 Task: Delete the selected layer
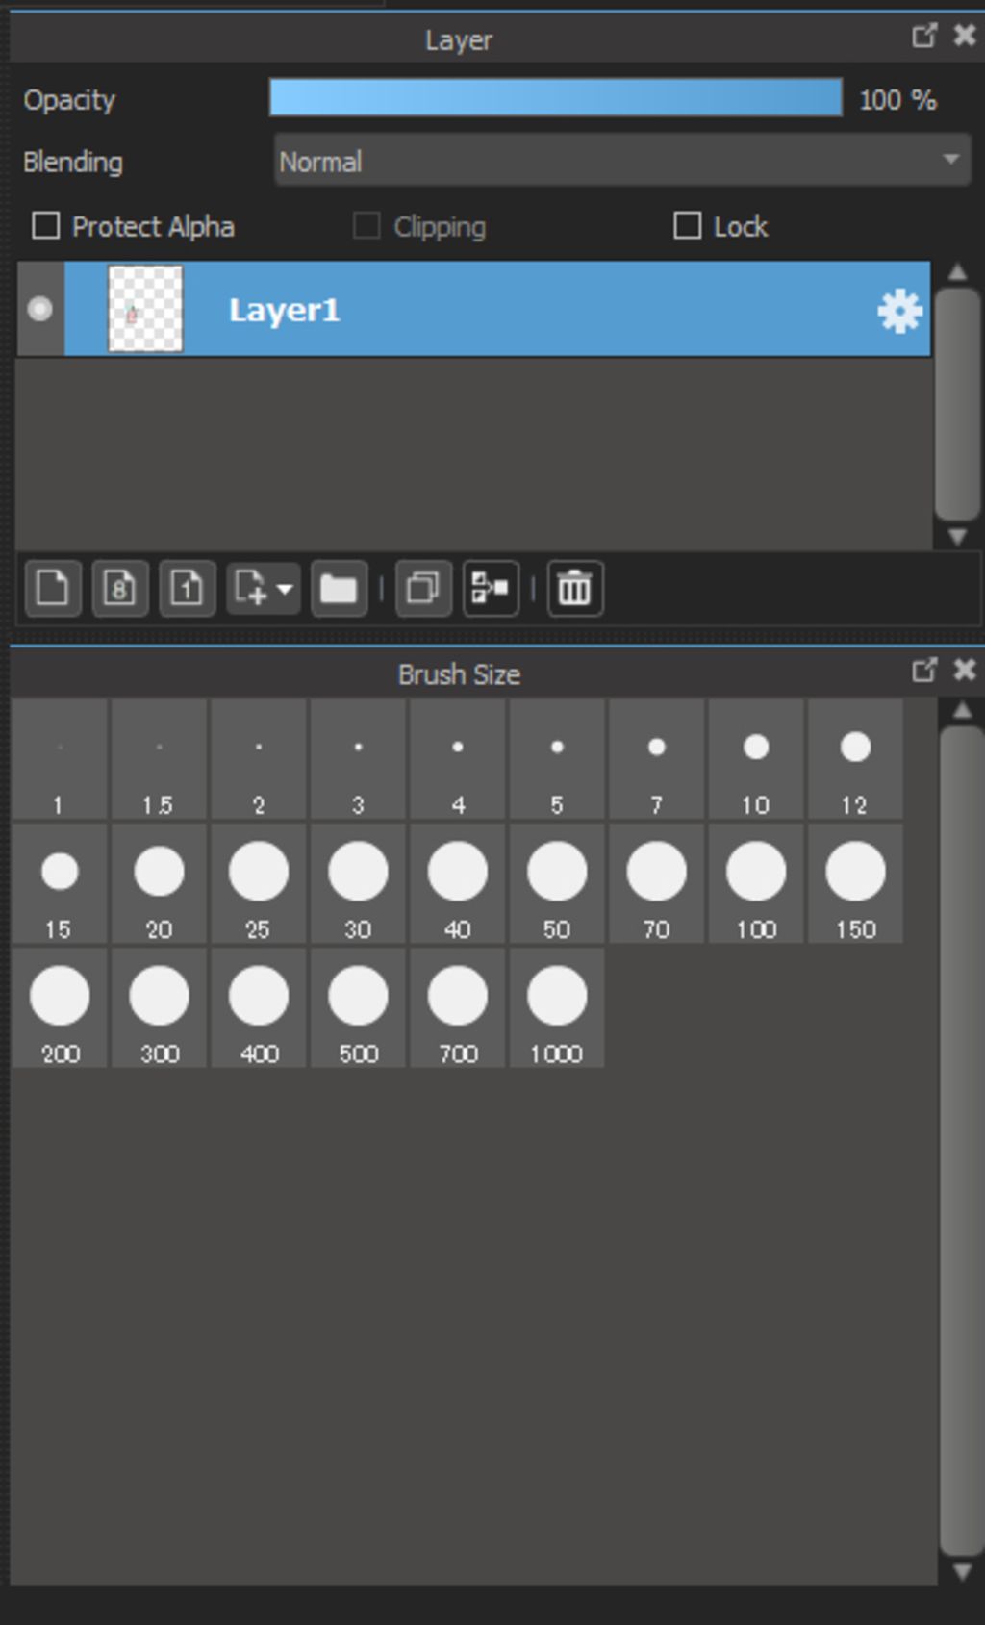coord(575,587)
